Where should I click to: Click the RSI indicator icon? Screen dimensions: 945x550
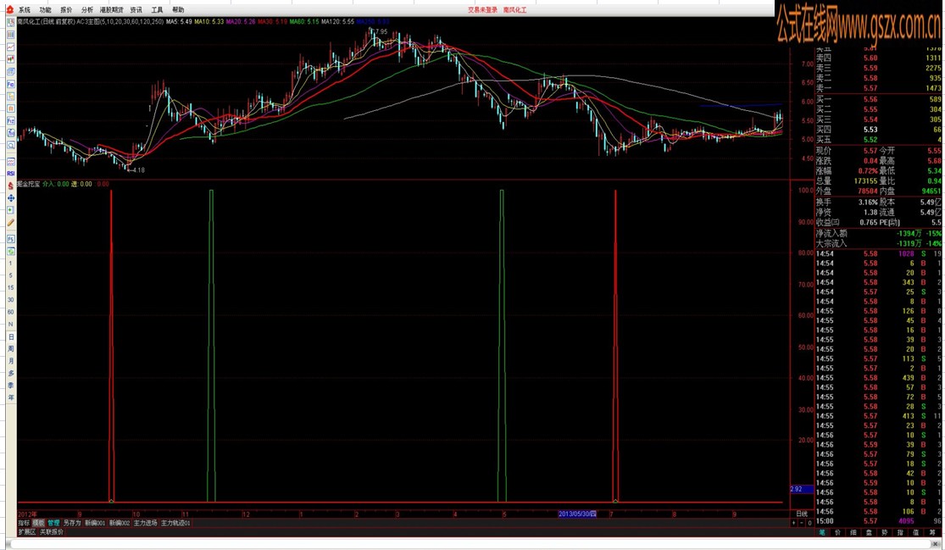pyautogui.click(x=11, y=174)
